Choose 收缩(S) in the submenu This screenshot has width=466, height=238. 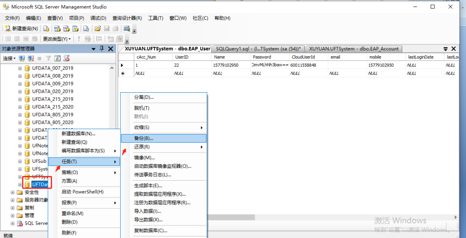[164, 128]
